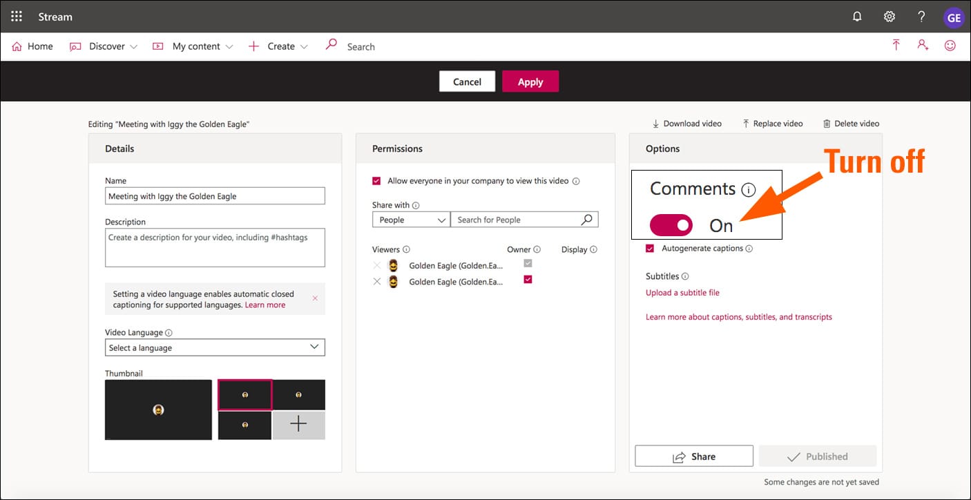
Task: Click the invite people icon
Action: 923,46
